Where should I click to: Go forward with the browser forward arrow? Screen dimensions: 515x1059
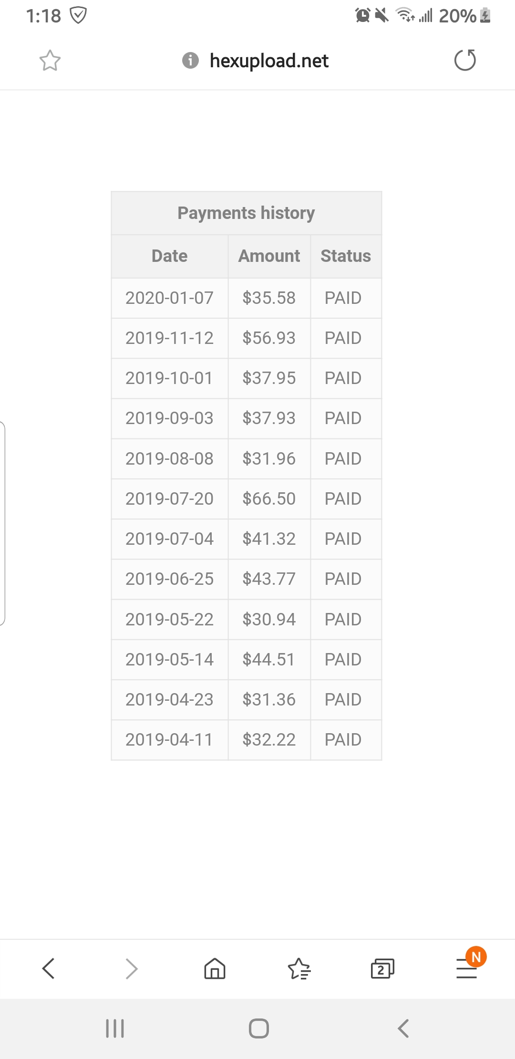coord(132,968)
